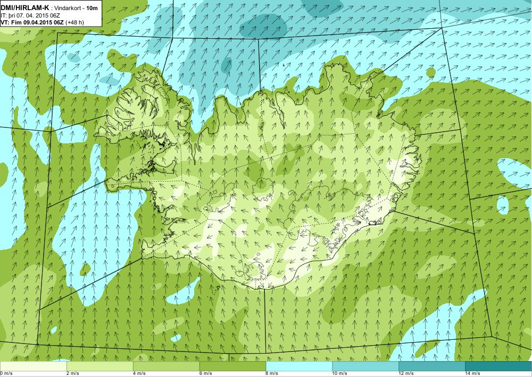Click the '4 m/s' legend label
Image resolution: width=532 pixels, height=377 pixels.
[x=139, y=374]
